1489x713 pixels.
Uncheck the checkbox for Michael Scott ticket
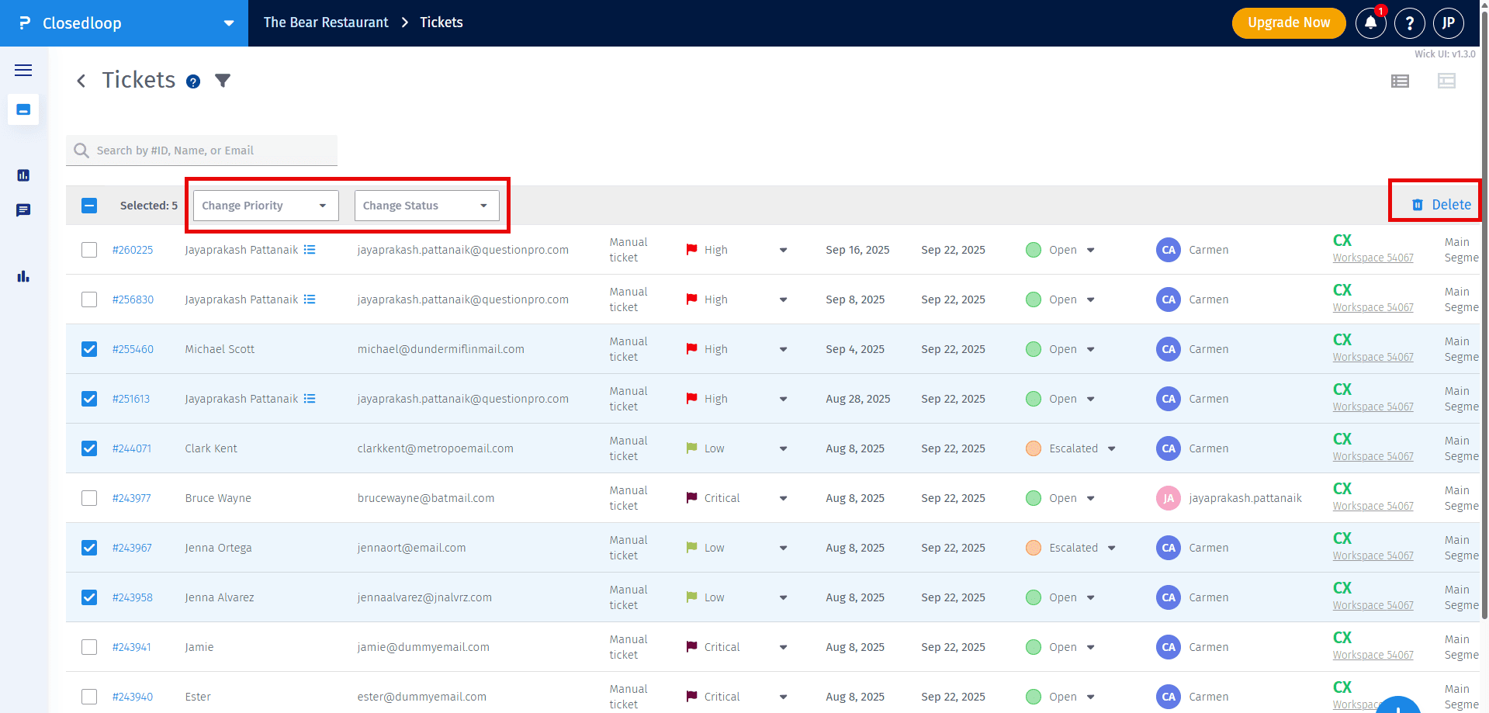tap(89, 349)
